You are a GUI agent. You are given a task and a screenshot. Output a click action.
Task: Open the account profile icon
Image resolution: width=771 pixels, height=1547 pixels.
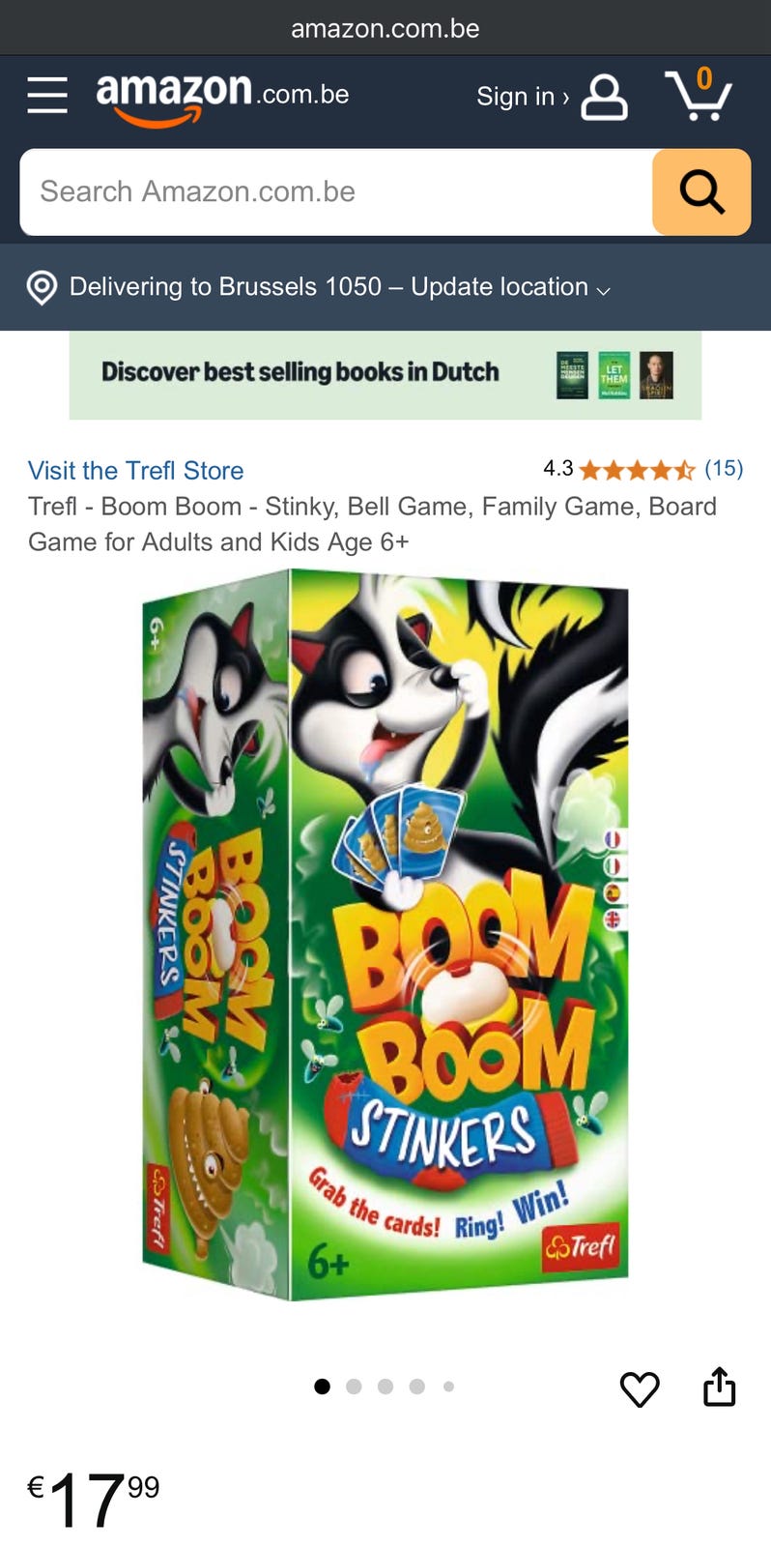pyautogui.click(x=604, y=97)
